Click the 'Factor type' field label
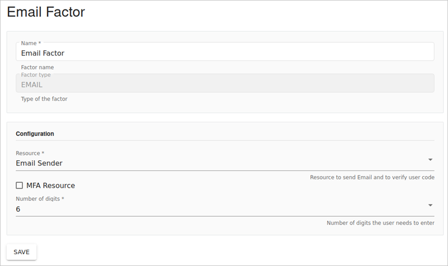The image size is (448, 266). point(36,75)
